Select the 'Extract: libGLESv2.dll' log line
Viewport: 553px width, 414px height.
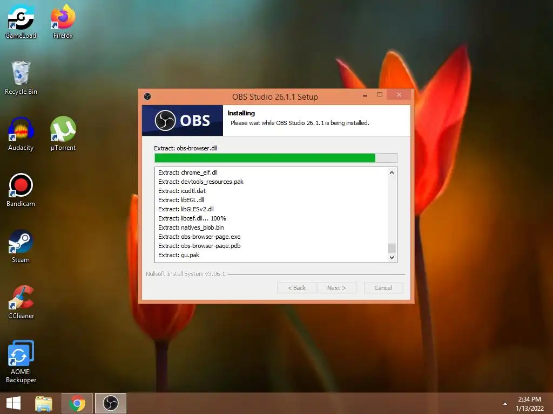[x=186, y=209]
